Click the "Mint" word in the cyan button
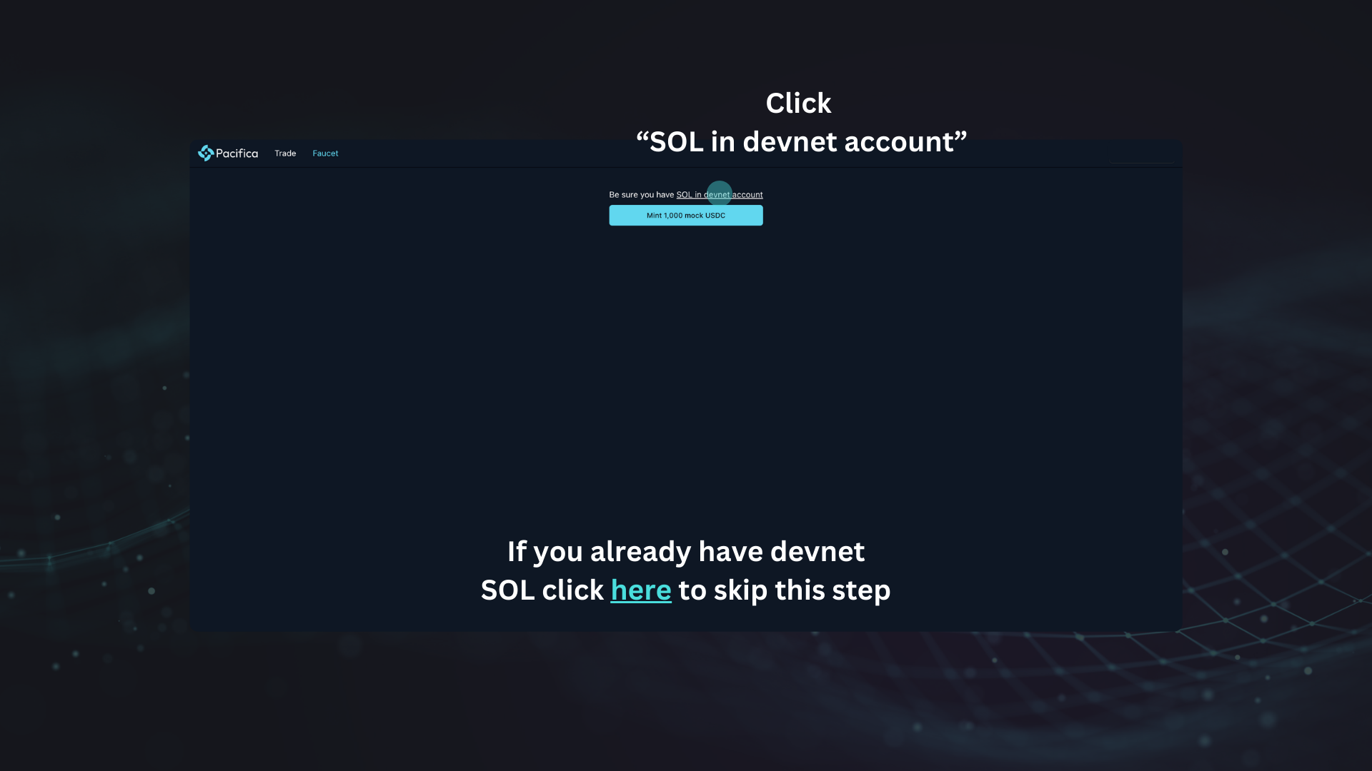 pos(654,216)
